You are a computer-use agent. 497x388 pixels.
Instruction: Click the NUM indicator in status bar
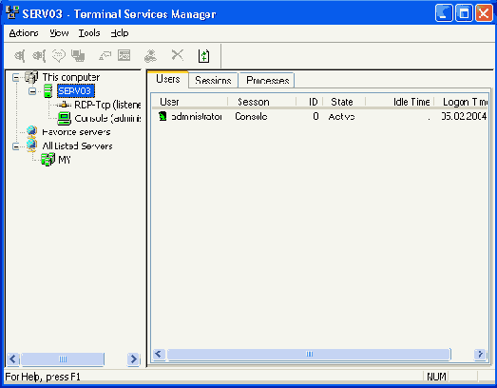pos(436,377)
